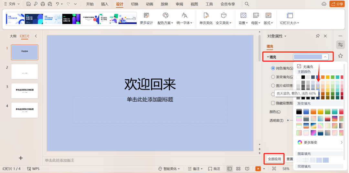This screenshot has height=173, width=349.
Task: Select Picture or Texture Fill radio button
Action: pyautogui.click(x=273, y=86)
